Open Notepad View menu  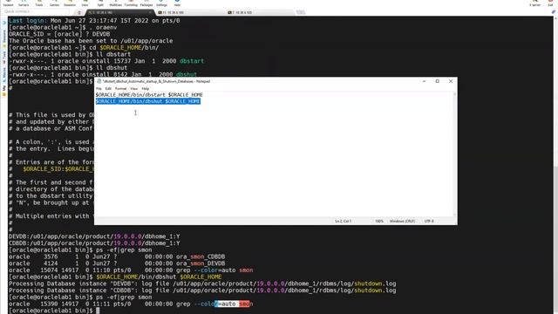[x=133, y=89]
